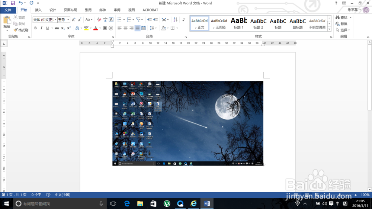Apply red font color
Viewport: 372px width, 209px height.
[x=96, y=28]
